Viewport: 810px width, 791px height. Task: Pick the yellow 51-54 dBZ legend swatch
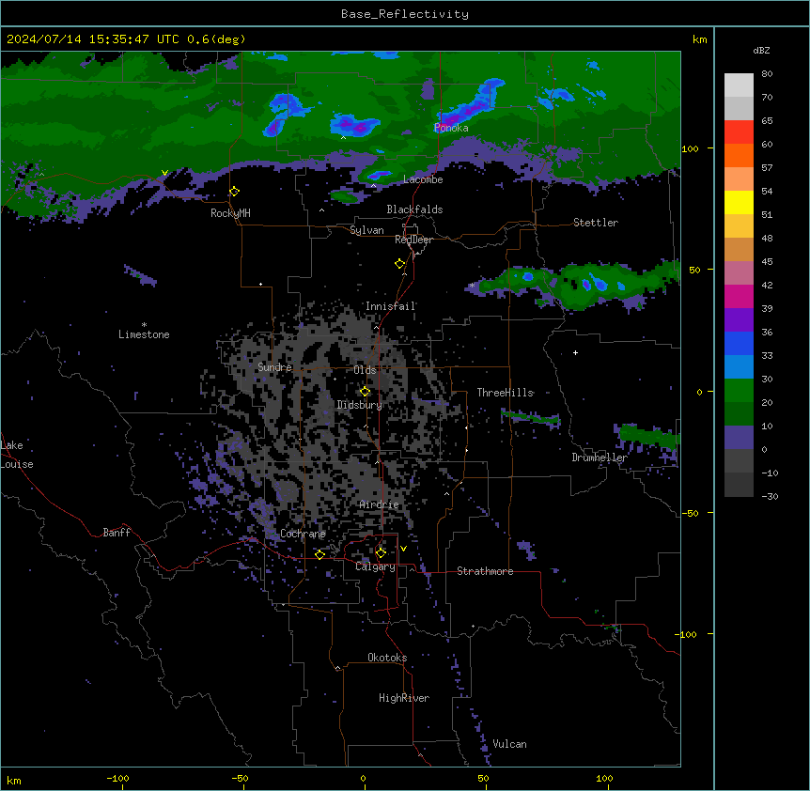739,202
